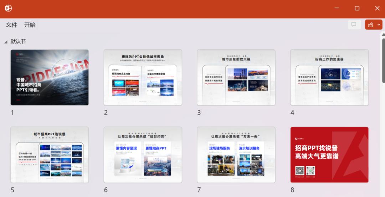Click slide number 1 label
This screenshot has width=385, height=197.
click(x=12, y=113)
